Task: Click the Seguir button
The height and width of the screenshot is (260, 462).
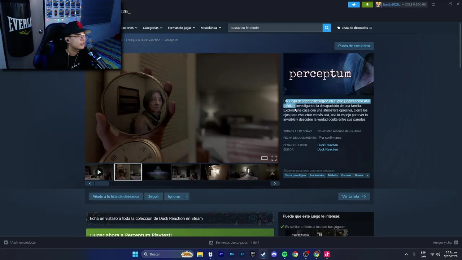Action: tap(153, 196)
